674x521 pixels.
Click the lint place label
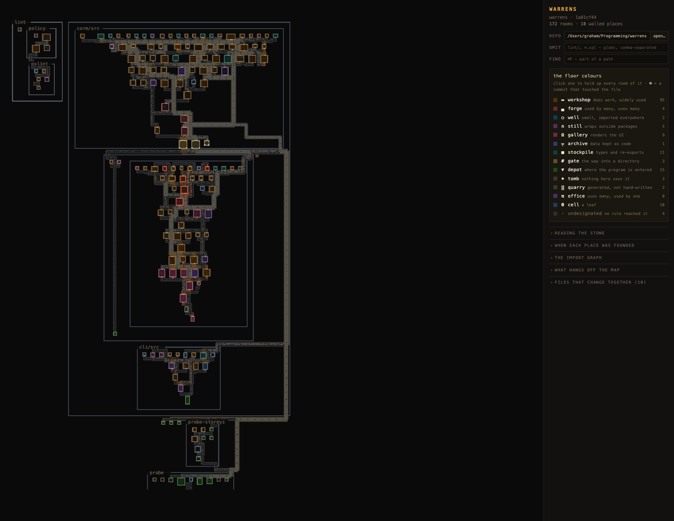point(20,22)
